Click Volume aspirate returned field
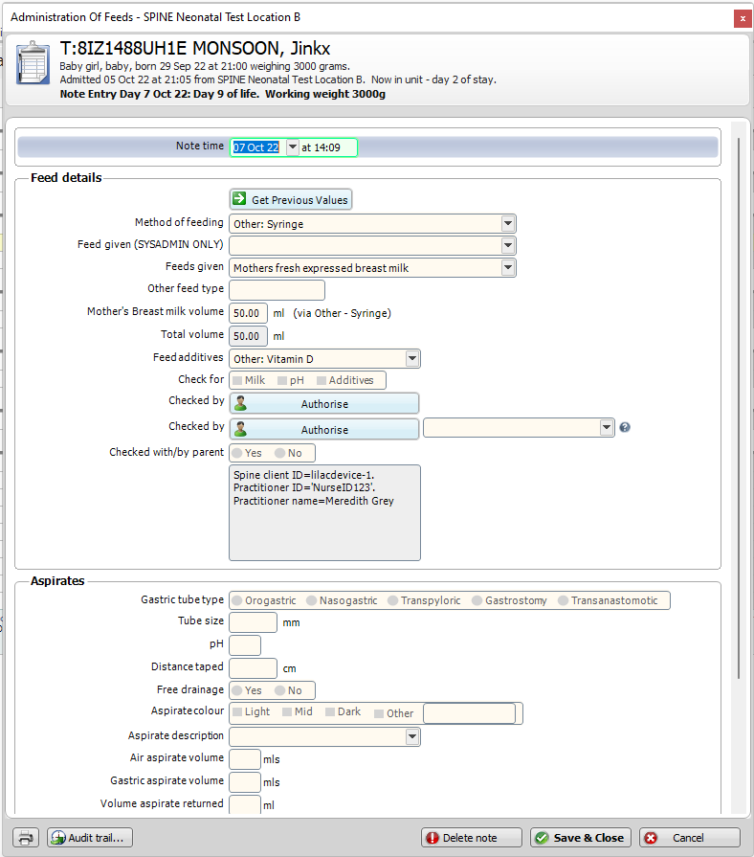754x857 pixels. [x=245, y=804]
